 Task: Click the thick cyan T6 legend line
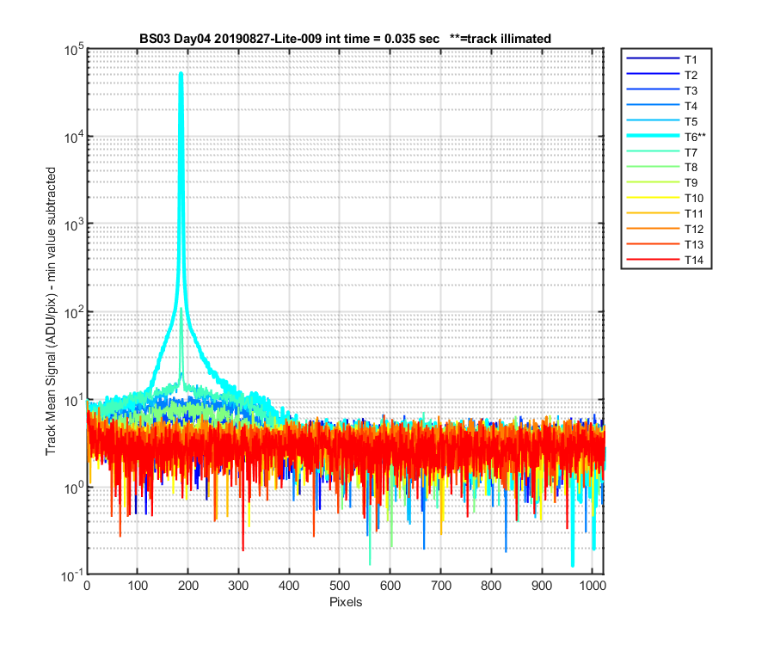click(x=653, y=136)
